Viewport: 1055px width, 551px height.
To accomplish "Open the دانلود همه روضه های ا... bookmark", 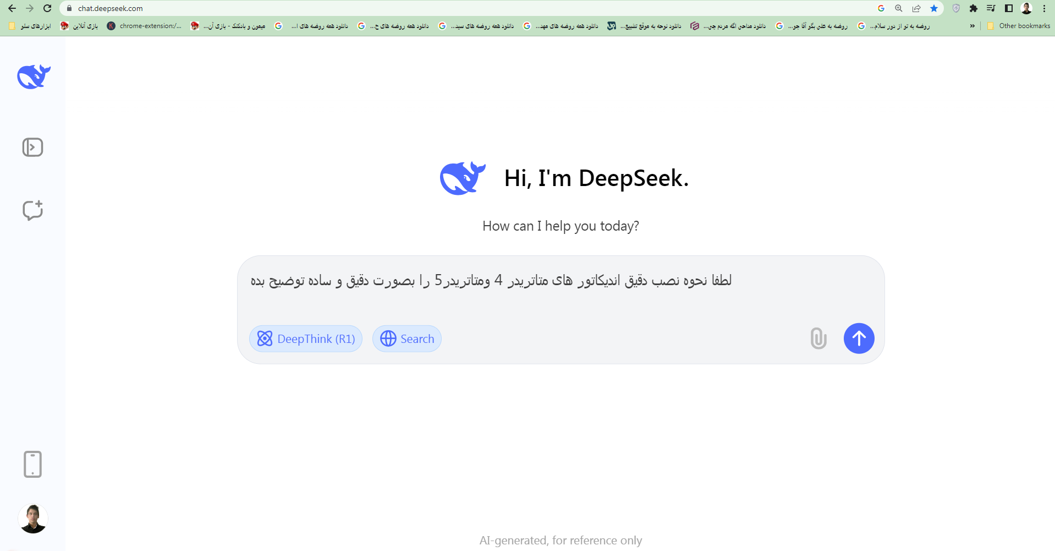I will [x=311, y=26].
